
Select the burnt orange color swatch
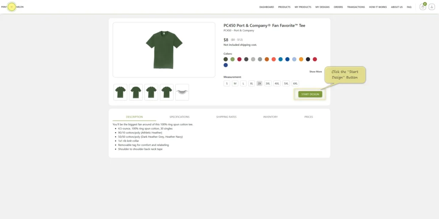(267, 59)
